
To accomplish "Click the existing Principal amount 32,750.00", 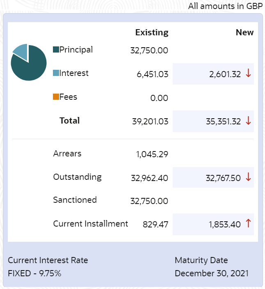I will tap(149, 50).
